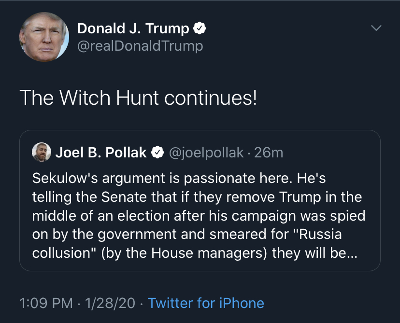The width and height of the screenshot is (400, 323).
Task: Click the line telling the Senate that
Action: tap(197, 197)
